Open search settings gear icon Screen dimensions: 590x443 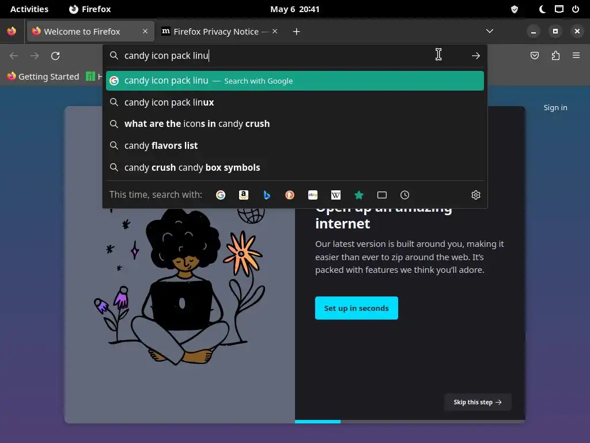[475, 195]
